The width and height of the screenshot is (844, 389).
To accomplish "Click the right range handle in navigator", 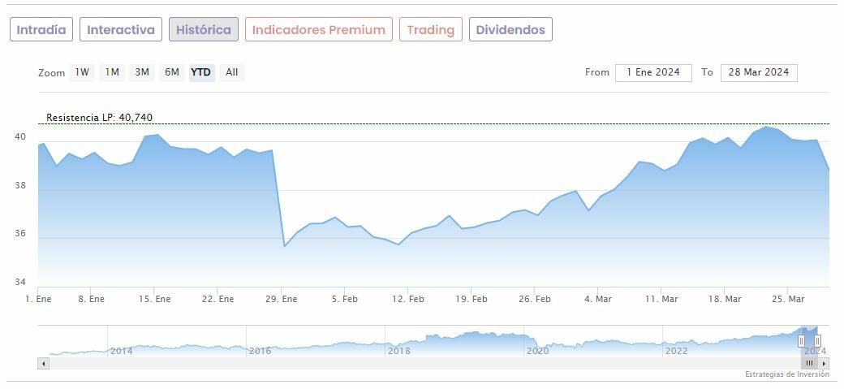I will pos(817,341).
